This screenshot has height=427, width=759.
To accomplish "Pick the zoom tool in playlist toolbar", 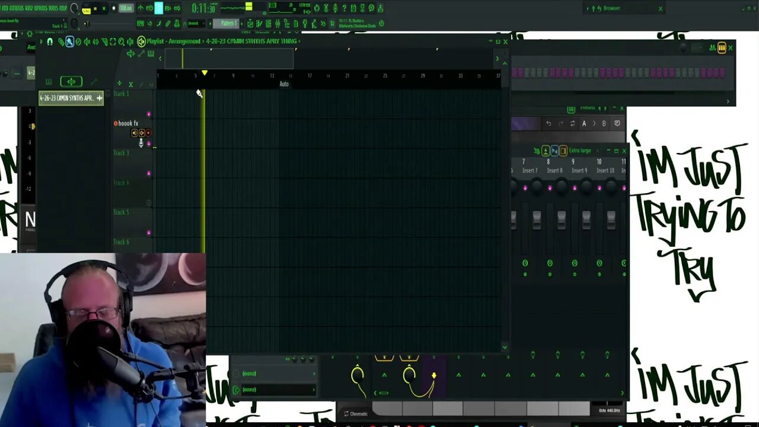I will coord(121,42).
